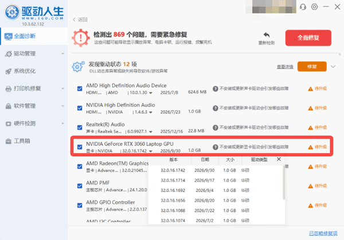
Task: Click 待升级 status on RTX 3060 row
Action: click(320, 147)
